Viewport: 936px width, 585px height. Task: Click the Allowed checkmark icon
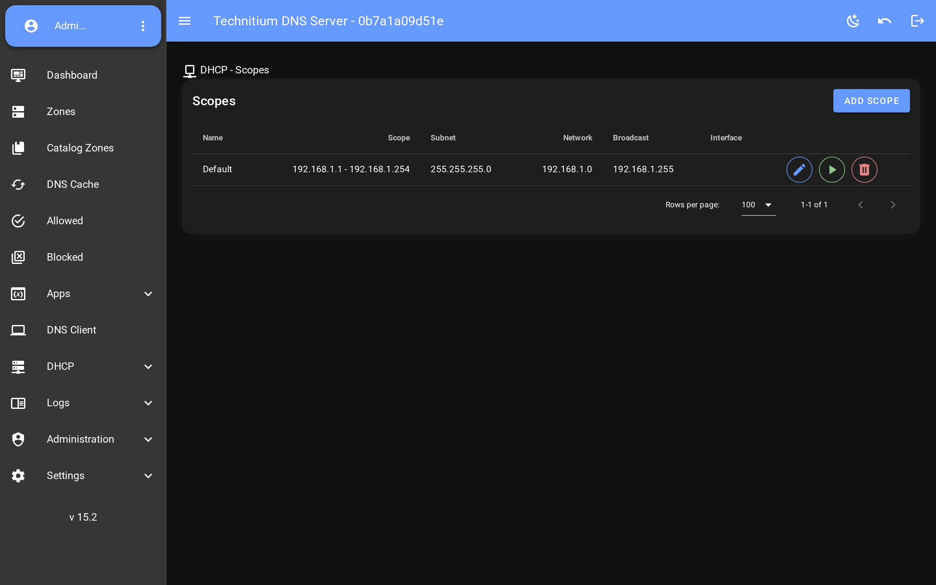[18, 221]
